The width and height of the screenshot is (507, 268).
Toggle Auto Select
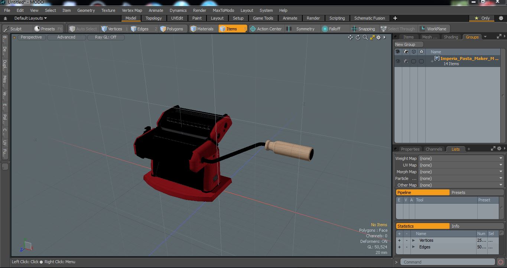pyautogui.click(x=83, y=29)
